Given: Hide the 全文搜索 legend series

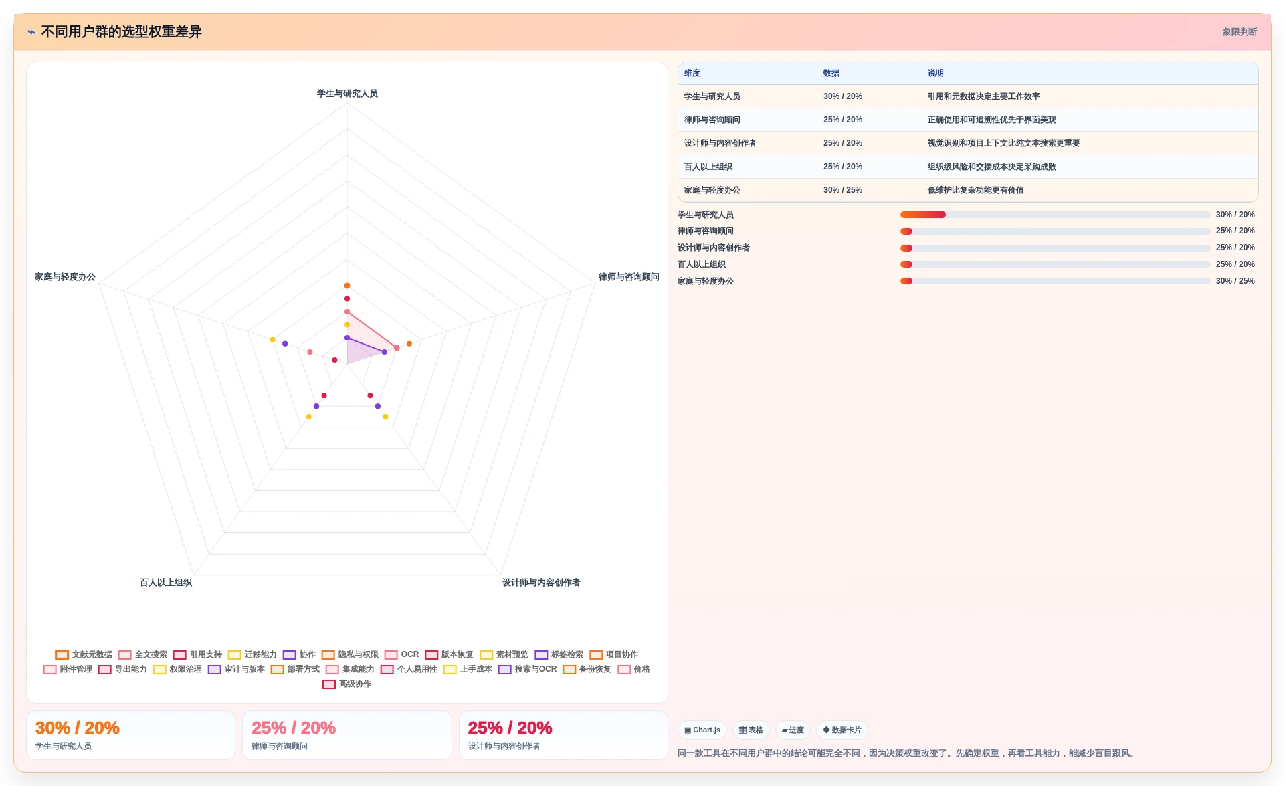Looking at the screenshot, I should tap(142, 654).
